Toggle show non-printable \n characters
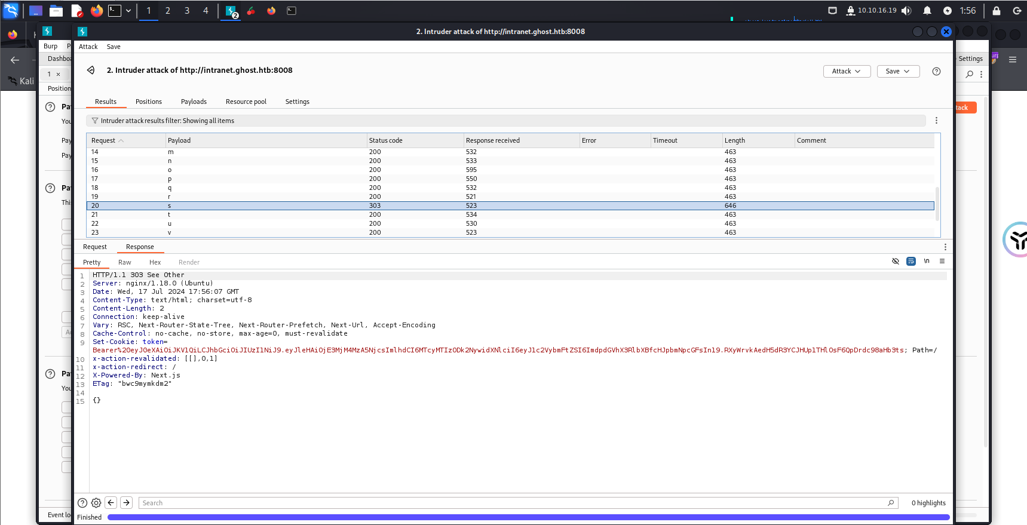 [927, 262]
